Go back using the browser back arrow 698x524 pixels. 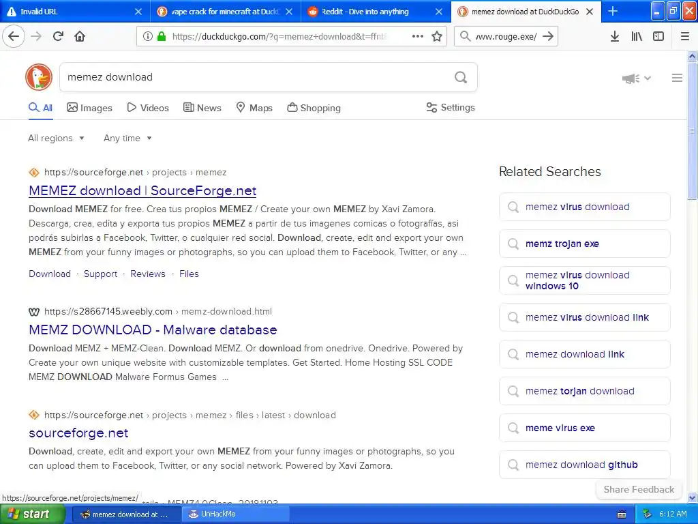14,36
